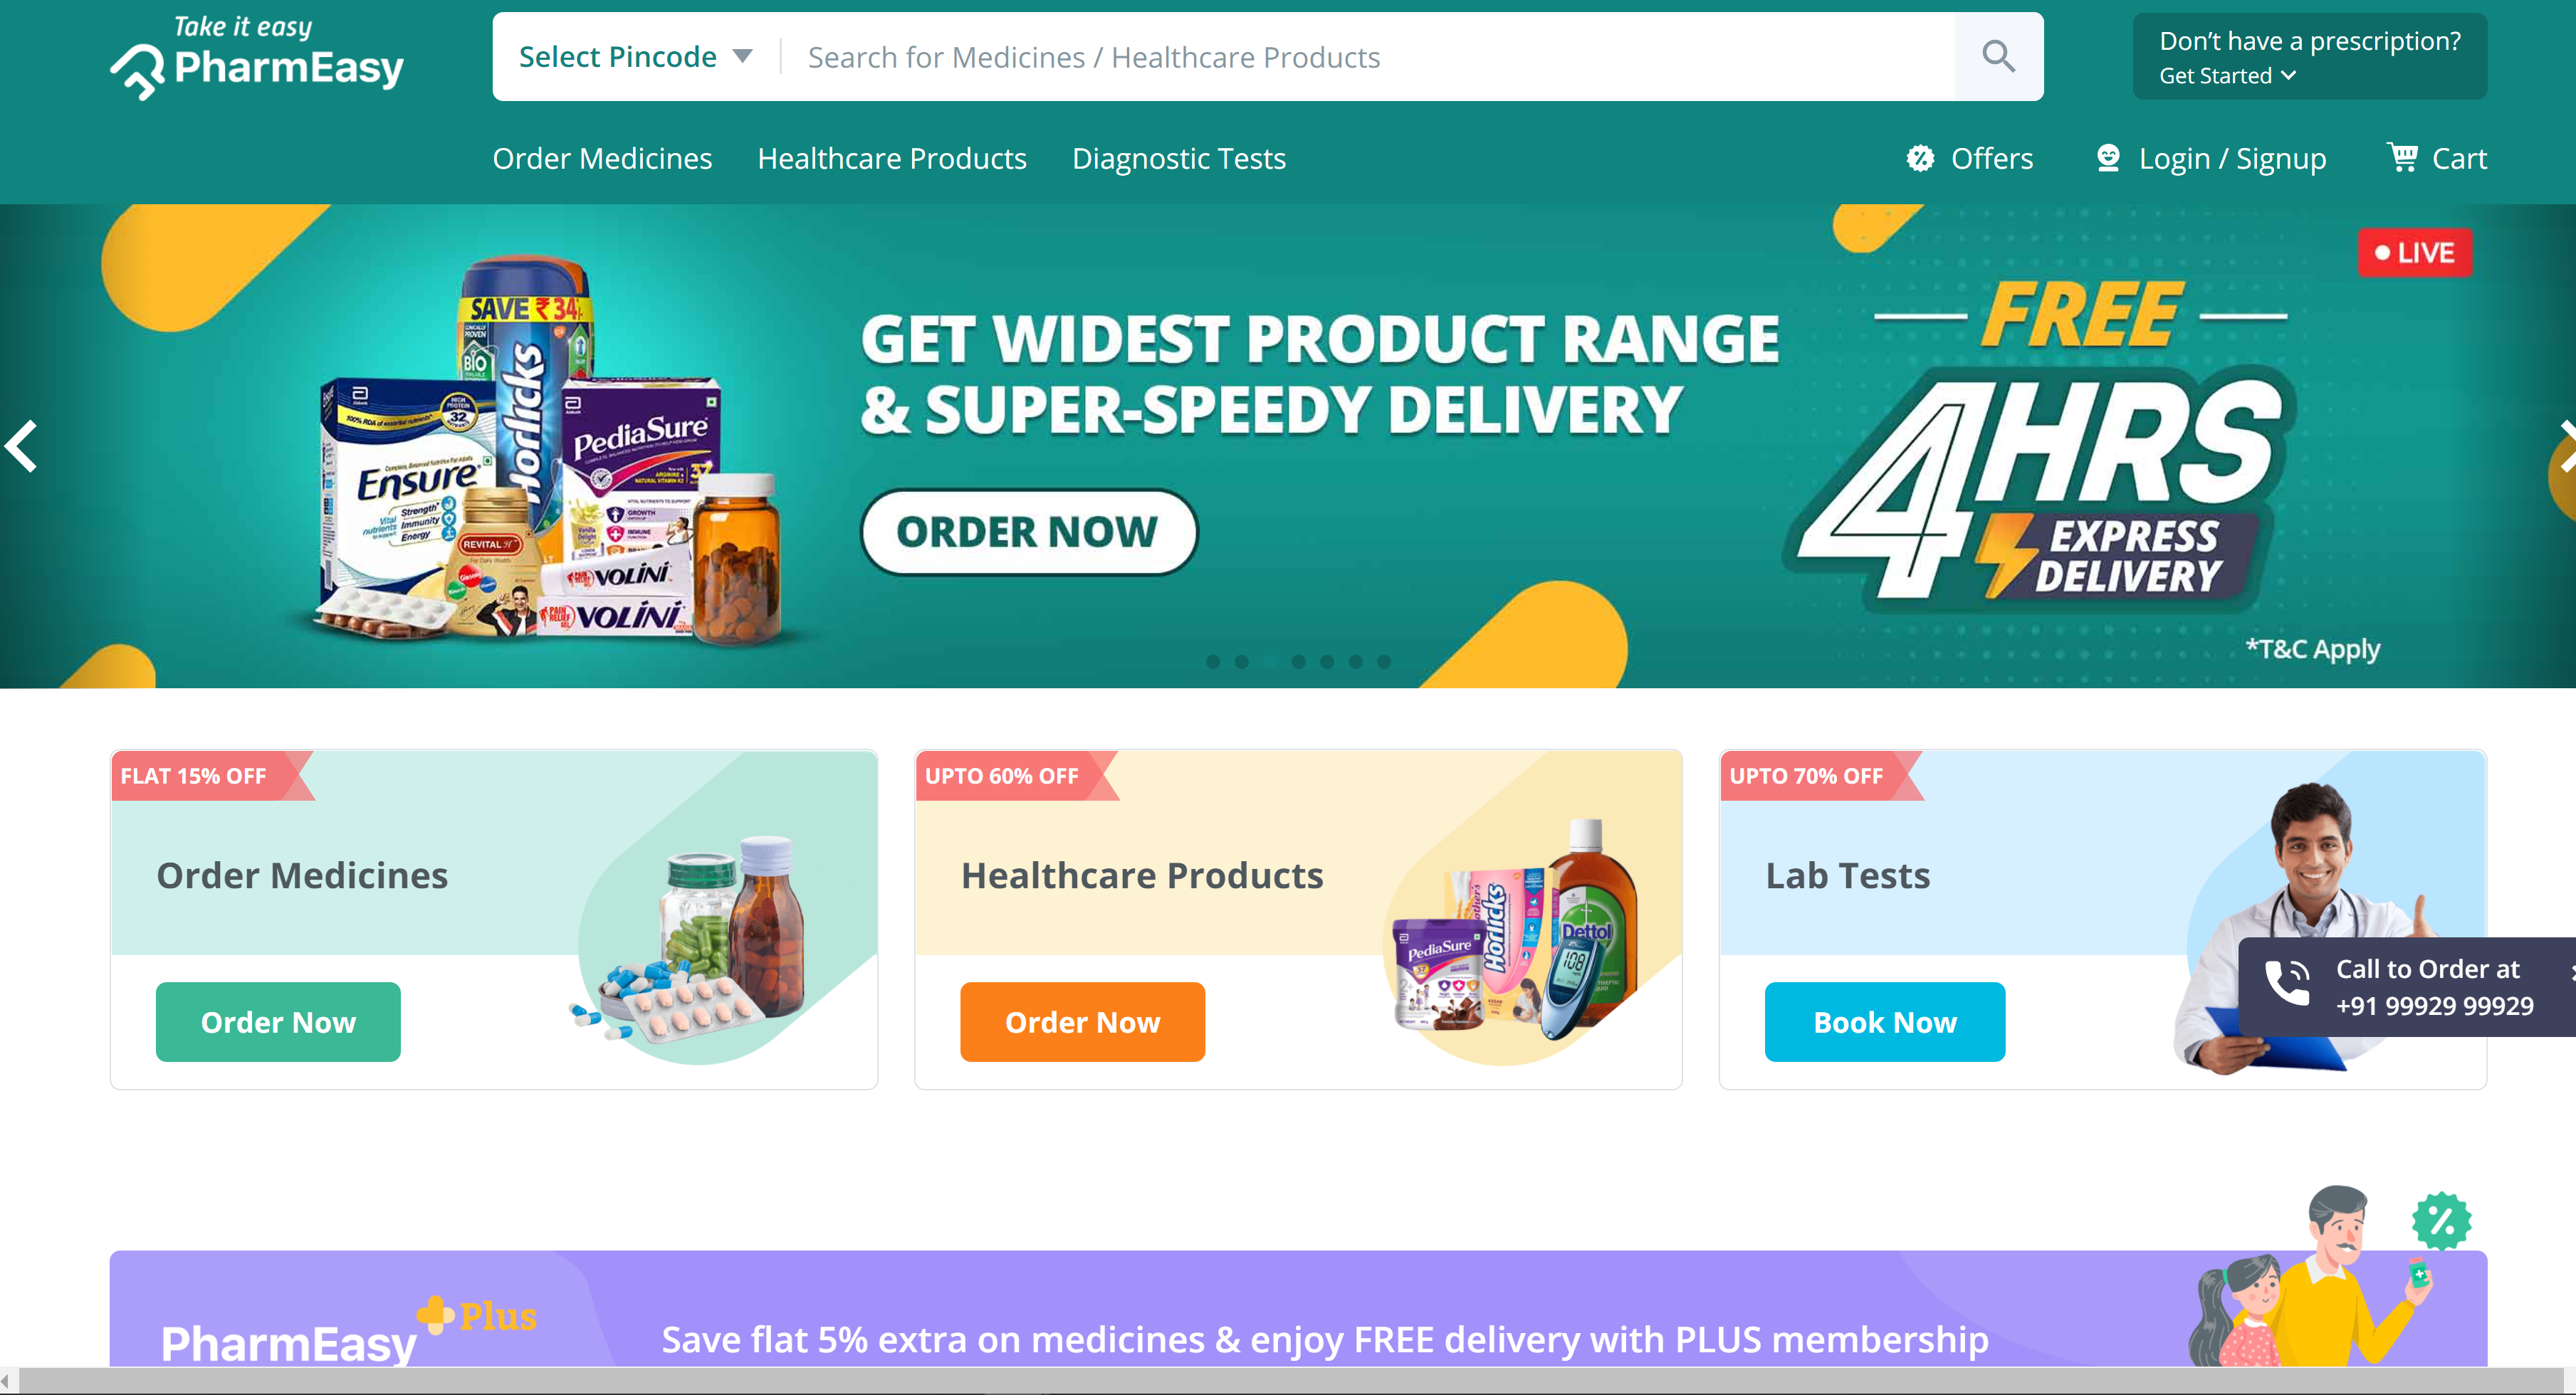2576x1395 pixels.
Task: Select the last carousel dot indicator
Action: pos(1384,661)
